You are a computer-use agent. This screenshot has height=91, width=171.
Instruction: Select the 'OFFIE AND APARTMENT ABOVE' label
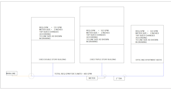(x=149, y=60)
